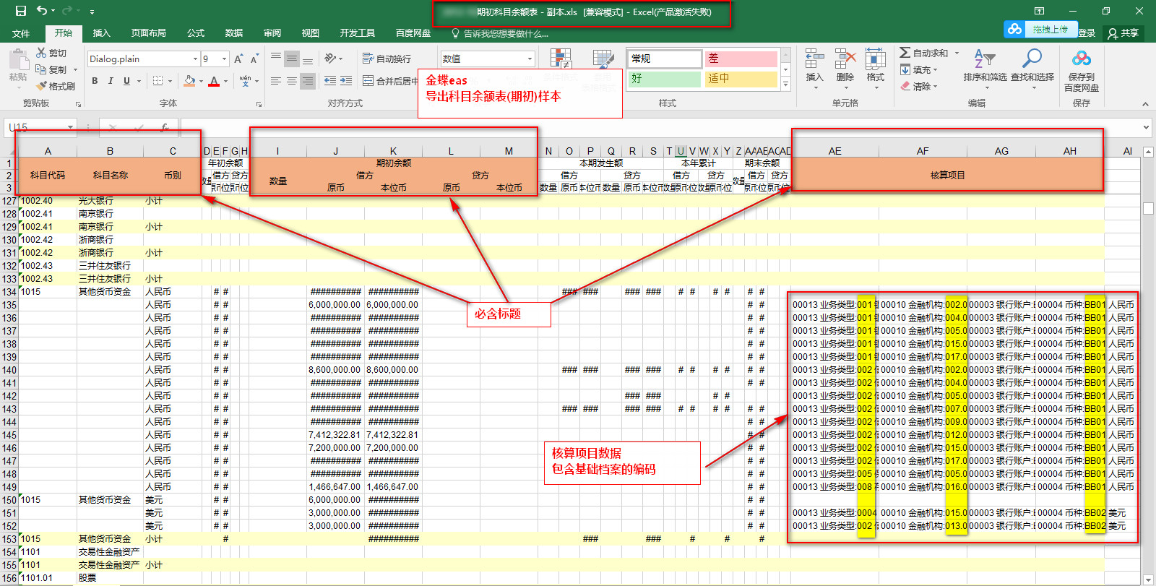
Task: Click the Save icon in quick access toolbar
Action: point(21,11)
